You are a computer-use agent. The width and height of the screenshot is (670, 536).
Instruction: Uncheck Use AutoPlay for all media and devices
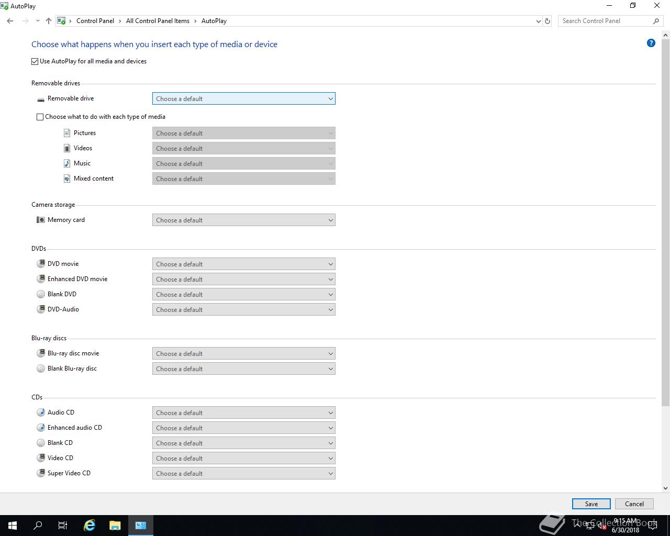pos(35,61)
